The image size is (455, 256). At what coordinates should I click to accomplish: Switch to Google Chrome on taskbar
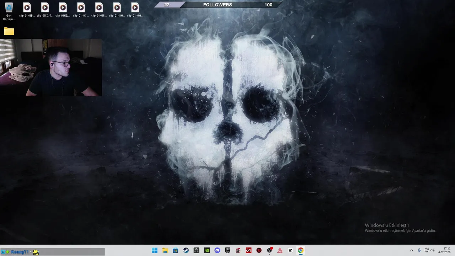[301, 250]
